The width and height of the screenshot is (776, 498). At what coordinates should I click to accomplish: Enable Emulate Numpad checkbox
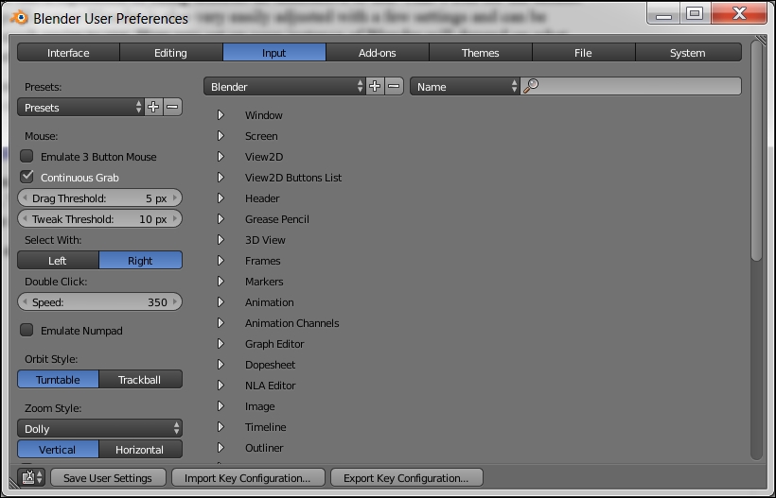pyautogui.click(x=26, y=330)
